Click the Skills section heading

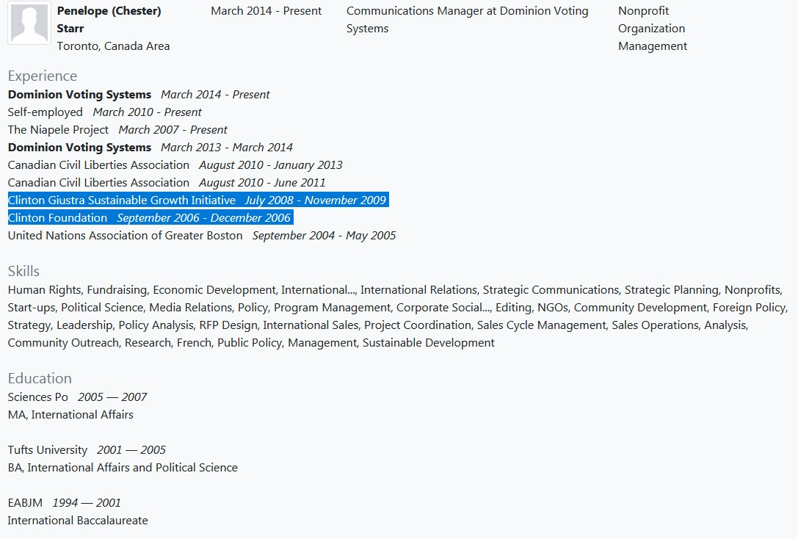point(23,272)
